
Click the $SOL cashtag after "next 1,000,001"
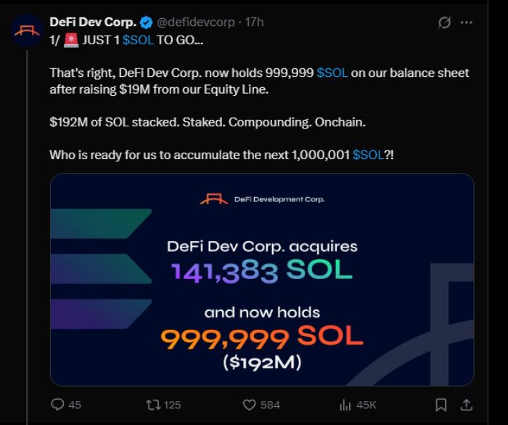[x=369, y=155]
